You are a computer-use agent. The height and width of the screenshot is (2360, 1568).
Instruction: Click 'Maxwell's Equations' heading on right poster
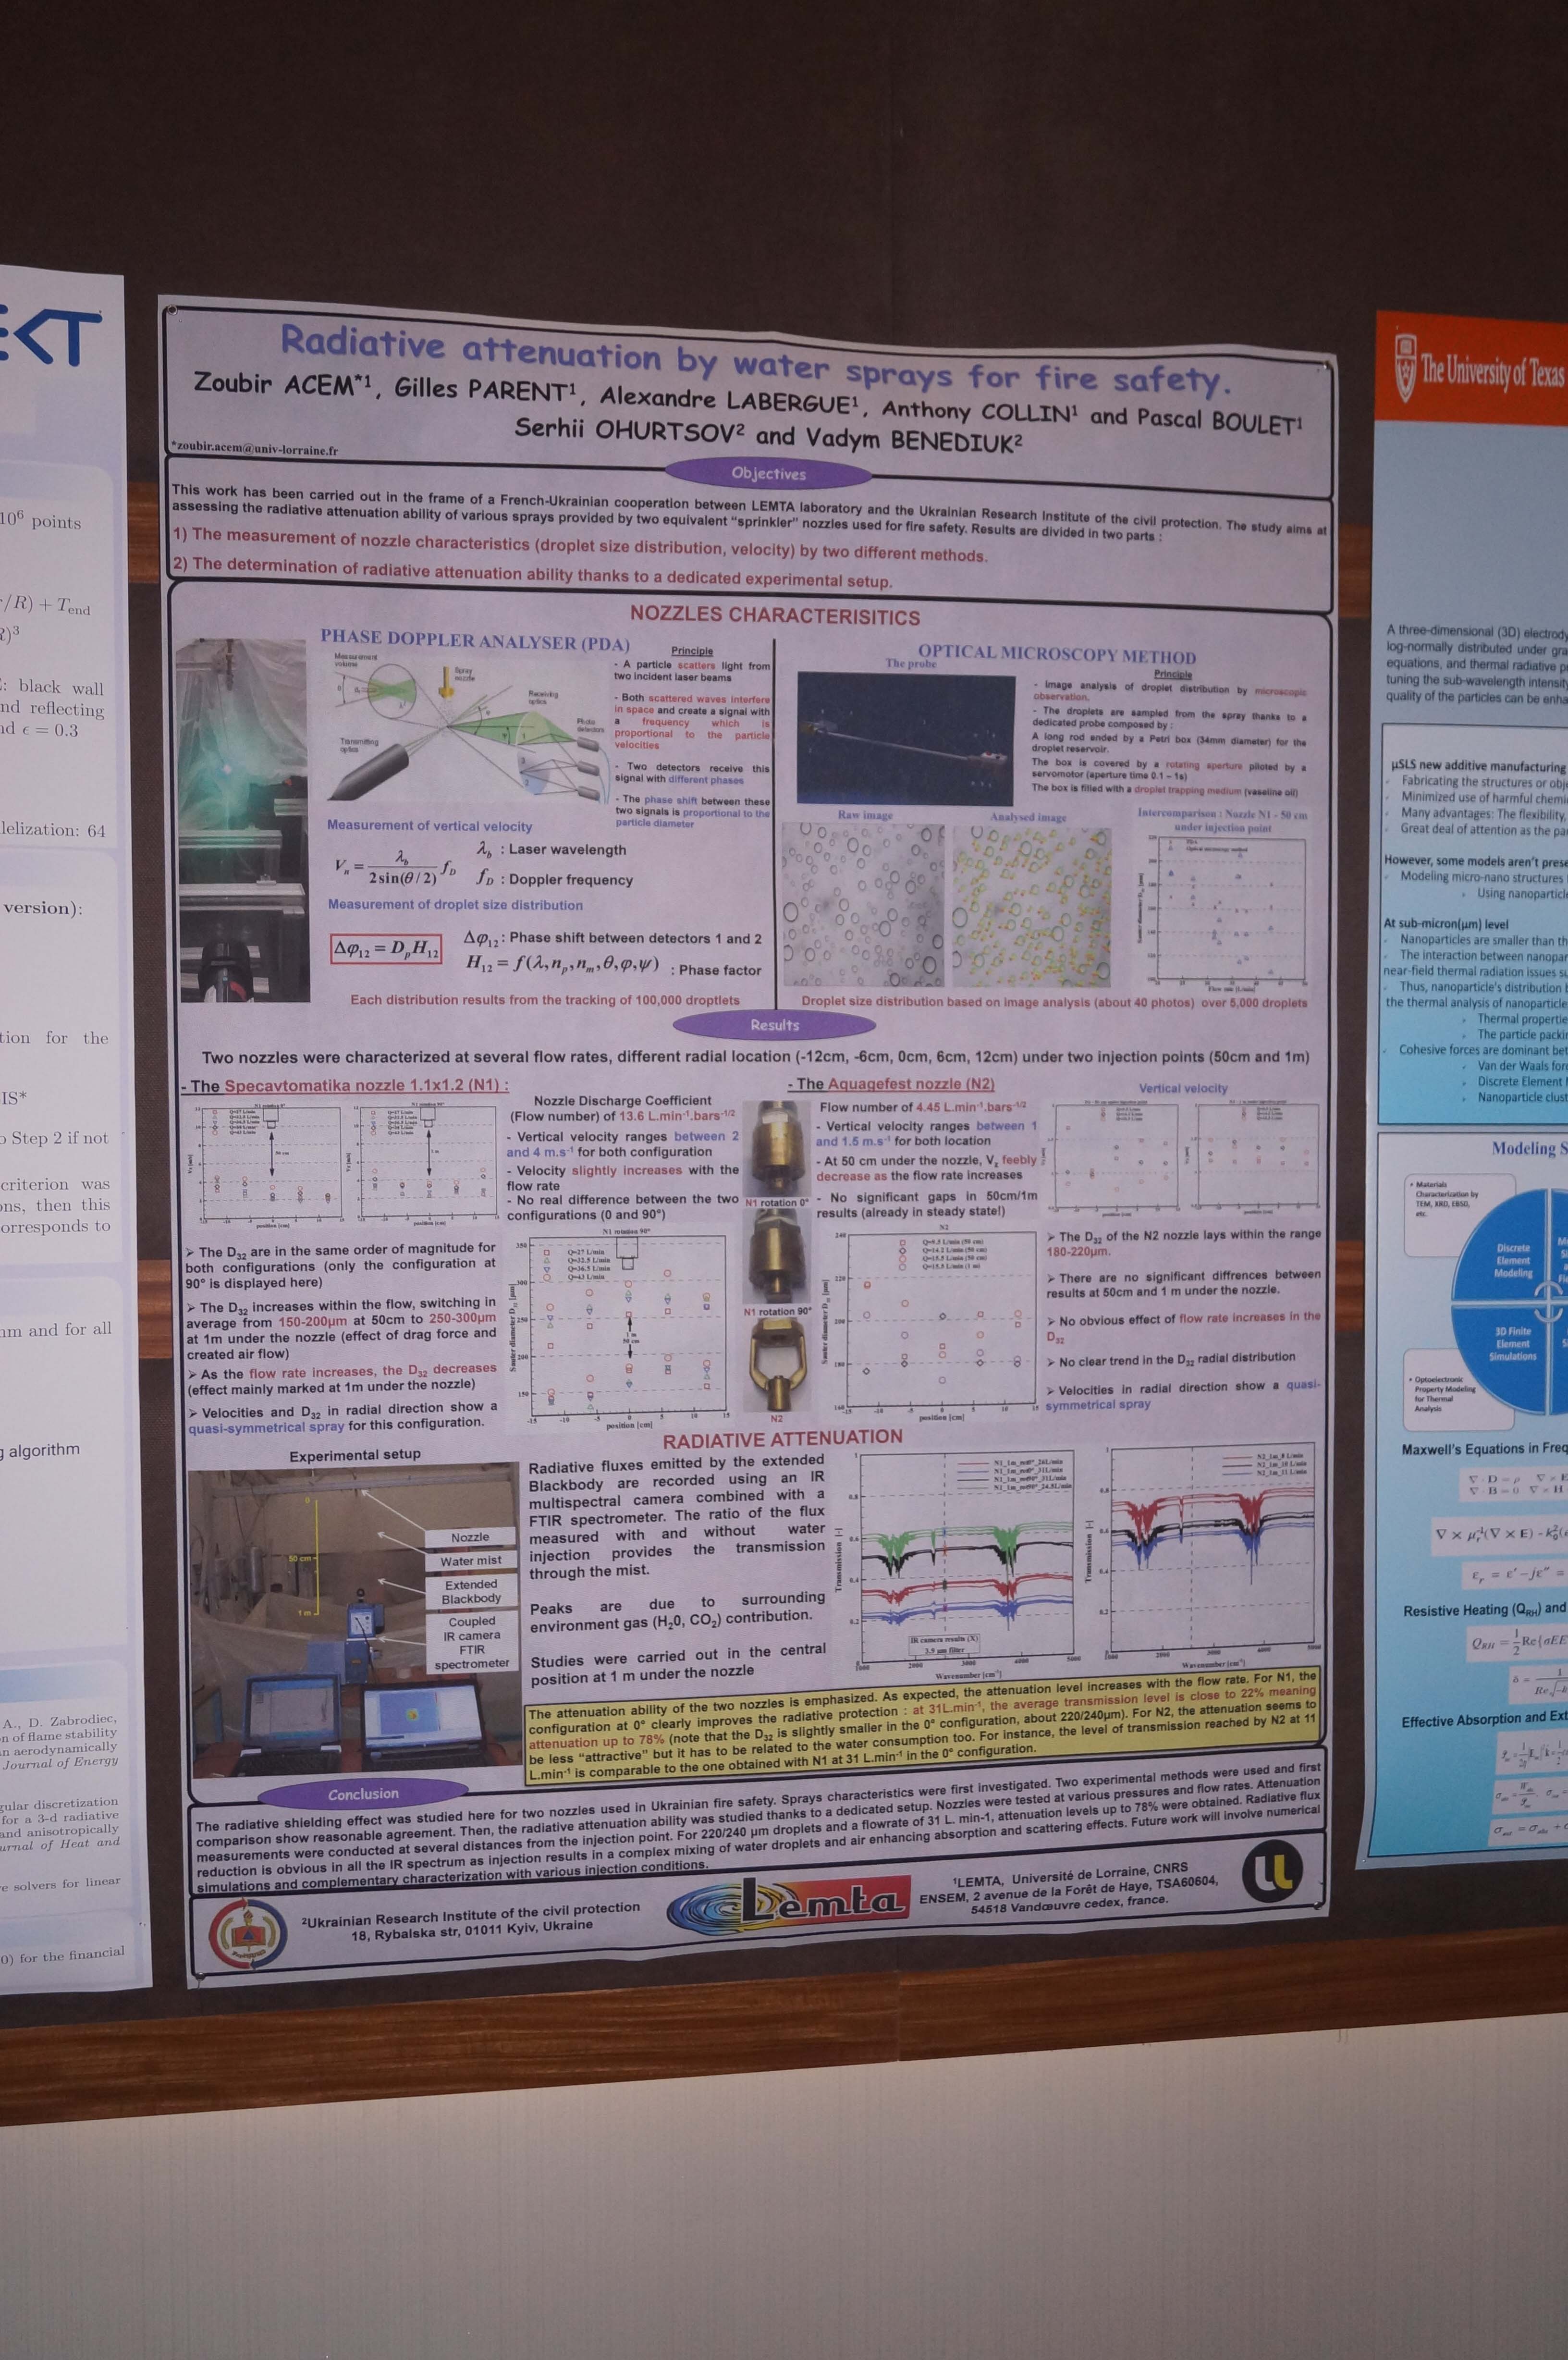coord(1484,1448)
